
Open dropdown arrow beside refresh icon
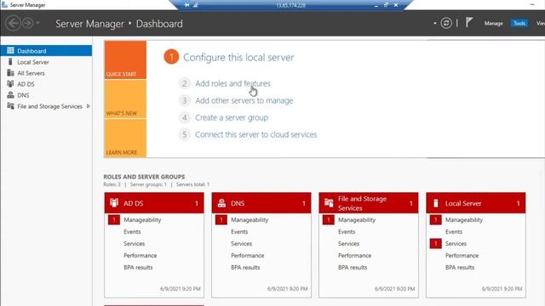coord(435,23)
